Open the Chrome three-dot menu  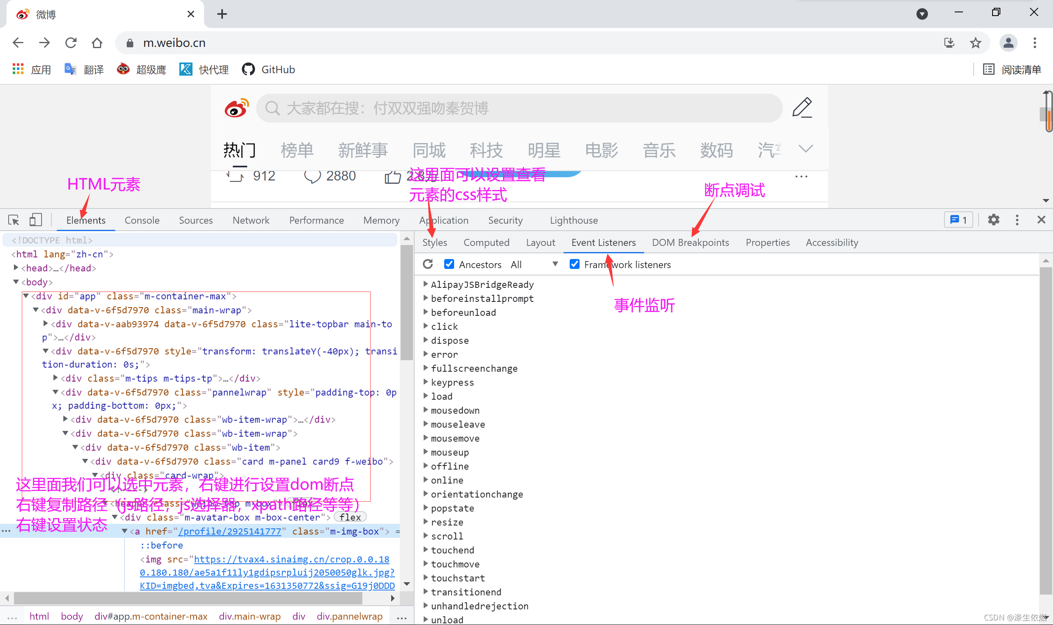tap(1035, 42)
